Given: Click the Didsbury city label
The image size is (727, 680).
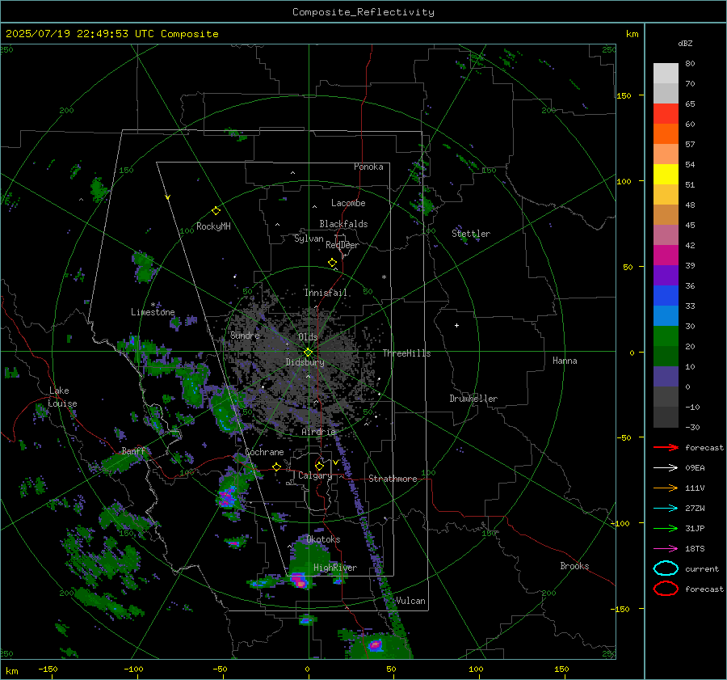Looking at the screenshot, I should (305, 362).
